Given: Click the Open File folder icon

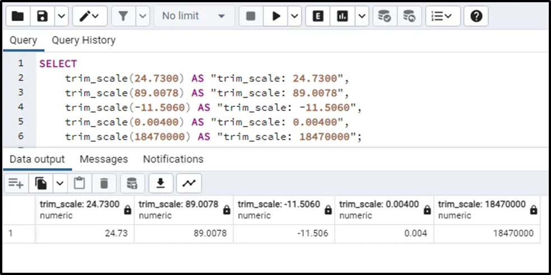Looking at the screenshot, I should coord(18,16).
